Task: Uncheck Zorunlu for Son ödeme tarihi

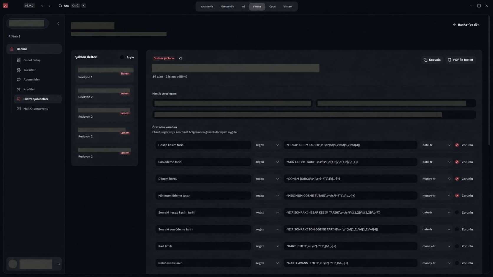Action: (457, 162)
